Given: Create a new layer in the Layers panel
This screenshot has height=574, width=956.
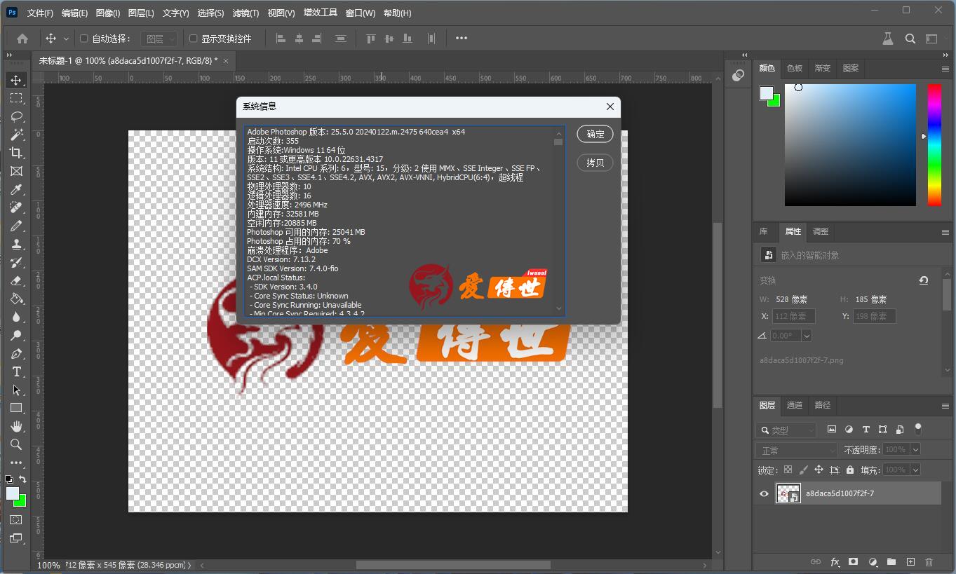Looking at the screenshot, I should (x=910, y=562).
